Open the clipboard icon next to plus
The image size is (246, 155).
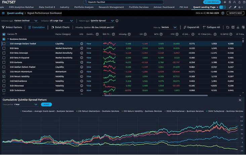click(230, 2)
